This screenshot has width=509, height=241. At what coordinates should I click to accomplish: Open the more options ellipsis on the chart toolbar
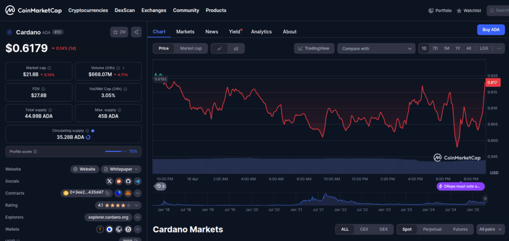[x=499, y=48]
